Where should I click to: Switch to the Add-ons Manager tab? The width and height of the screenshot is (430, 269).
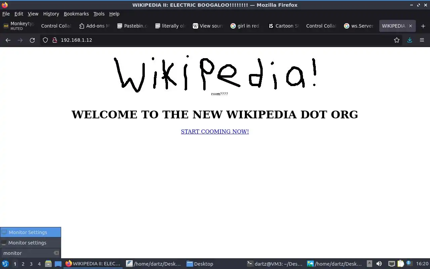tap(94, 26)
